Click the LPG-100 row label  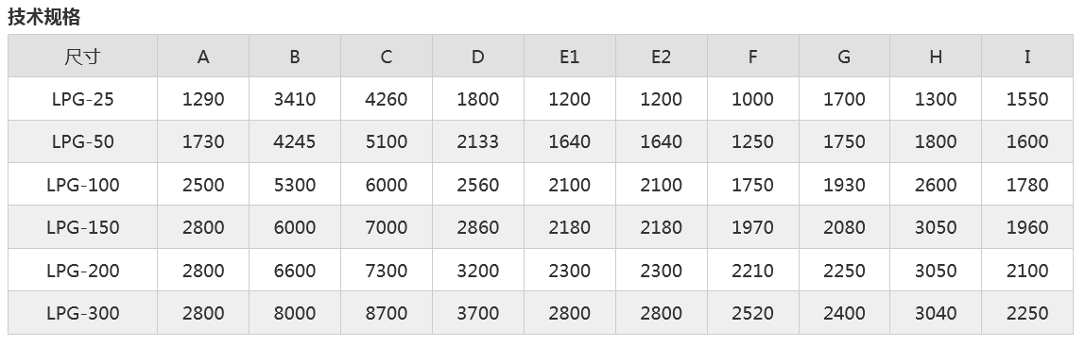pyautogui.click(x=83, y=185)
